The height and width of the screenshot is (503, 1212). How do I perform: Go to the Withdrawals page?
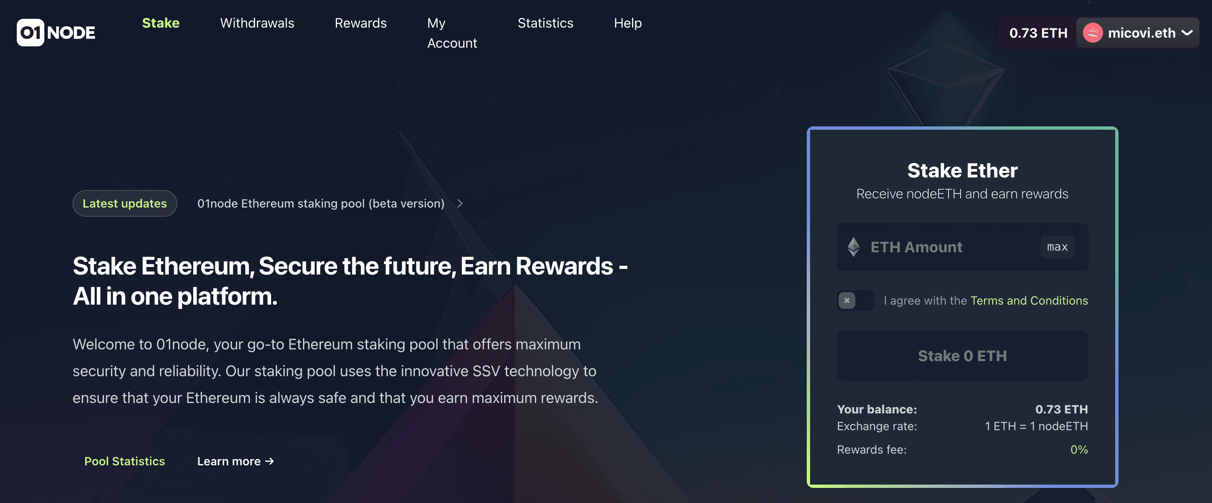point(257,23)
